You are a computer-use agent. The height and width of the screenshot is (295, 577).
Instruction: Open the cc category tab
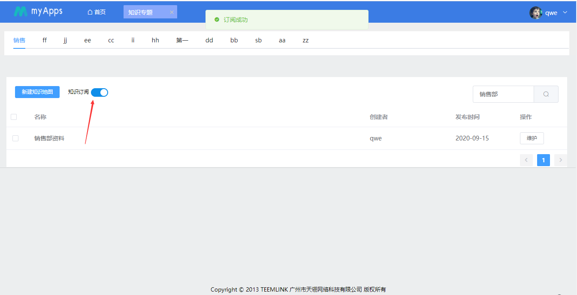coord(111,40)
